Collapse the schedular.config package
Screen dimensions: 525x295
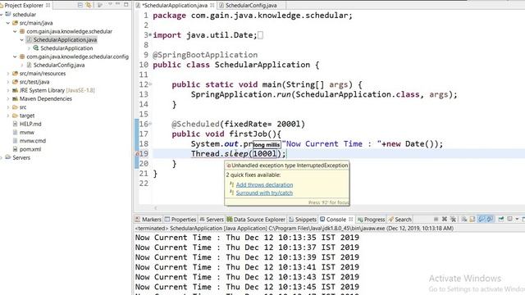pyautogui.click(x=15, y=57)
